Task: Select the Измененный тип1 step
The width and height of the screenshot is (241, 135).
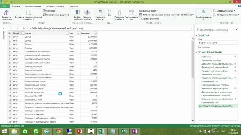Action: point(210,102)
